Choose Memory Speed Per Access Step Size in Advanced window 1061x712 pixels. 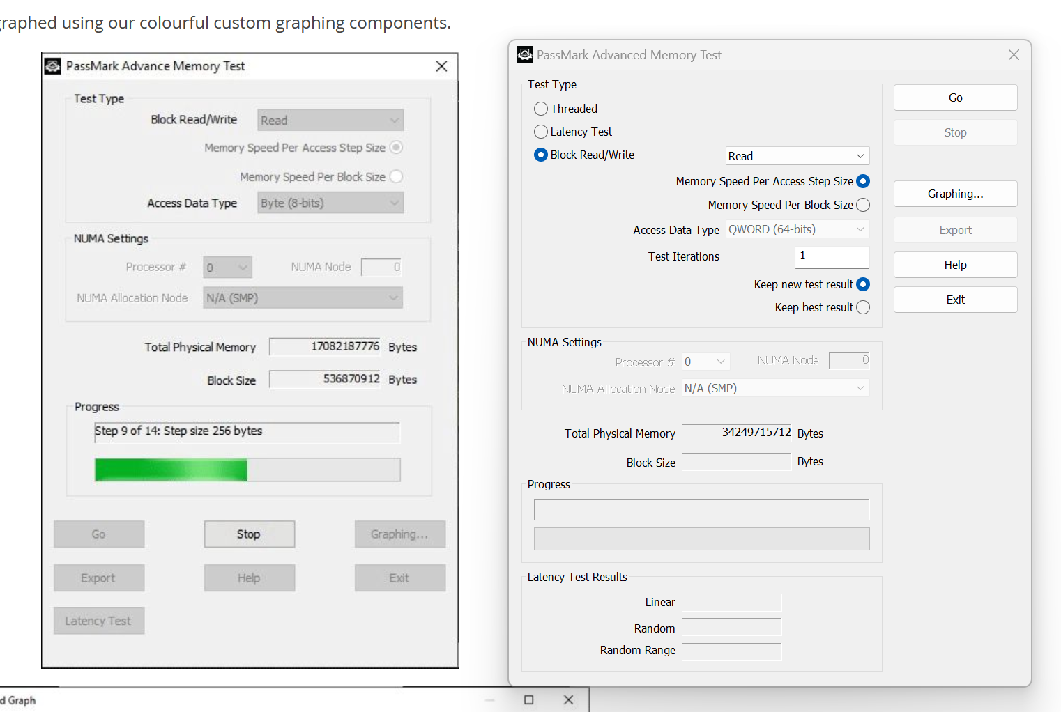pyautogui.click(x=863, y=181)
